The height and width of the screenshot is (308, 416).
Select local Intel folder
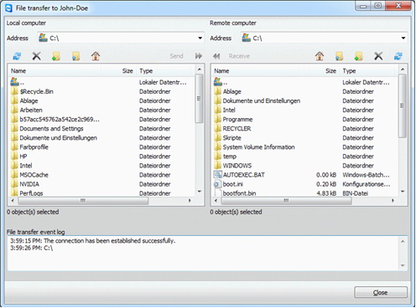(26, 166)
